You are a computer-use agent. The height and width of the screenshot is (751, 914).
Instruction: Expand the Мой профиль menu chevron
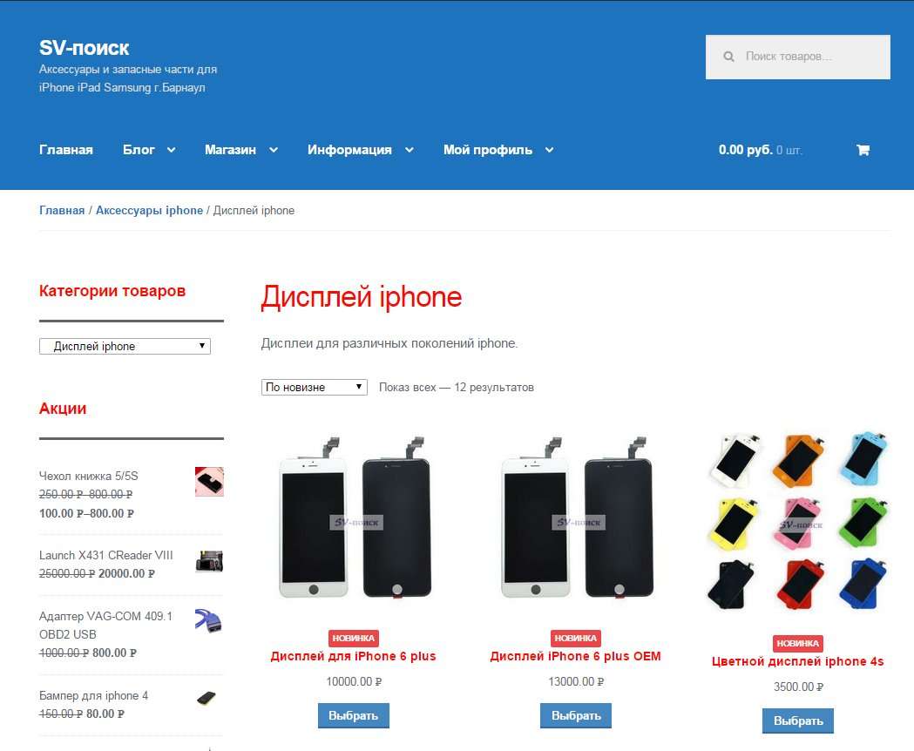coord(549,150)
